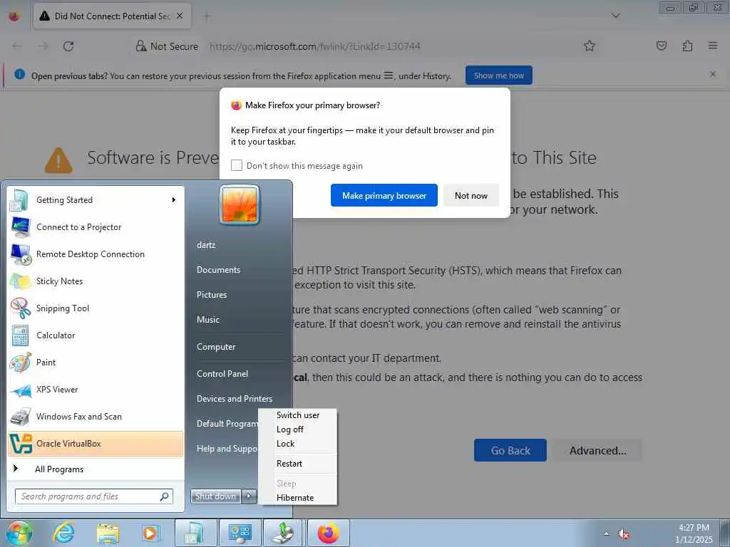Click the Getting Started program icon
Viewport: 730px width, 547px height.
(19, 200)
